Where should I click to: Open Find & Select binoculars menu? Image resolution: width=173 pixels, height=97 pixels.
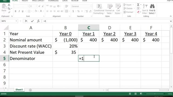click(152, 9)
